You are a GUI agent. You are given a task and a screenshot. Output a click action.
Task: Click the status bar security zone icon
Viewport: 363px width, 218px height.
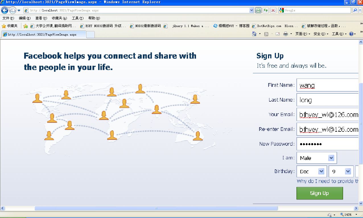tap(330, 215)
